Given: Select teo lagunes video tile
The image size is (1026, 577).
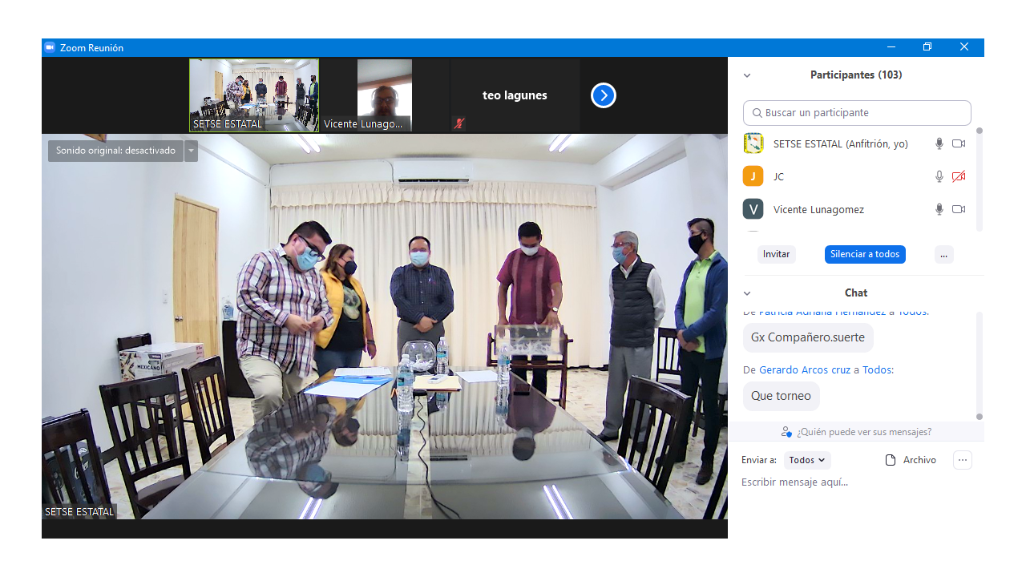Looking at the screenshot, I should click(x=515, y=95).
